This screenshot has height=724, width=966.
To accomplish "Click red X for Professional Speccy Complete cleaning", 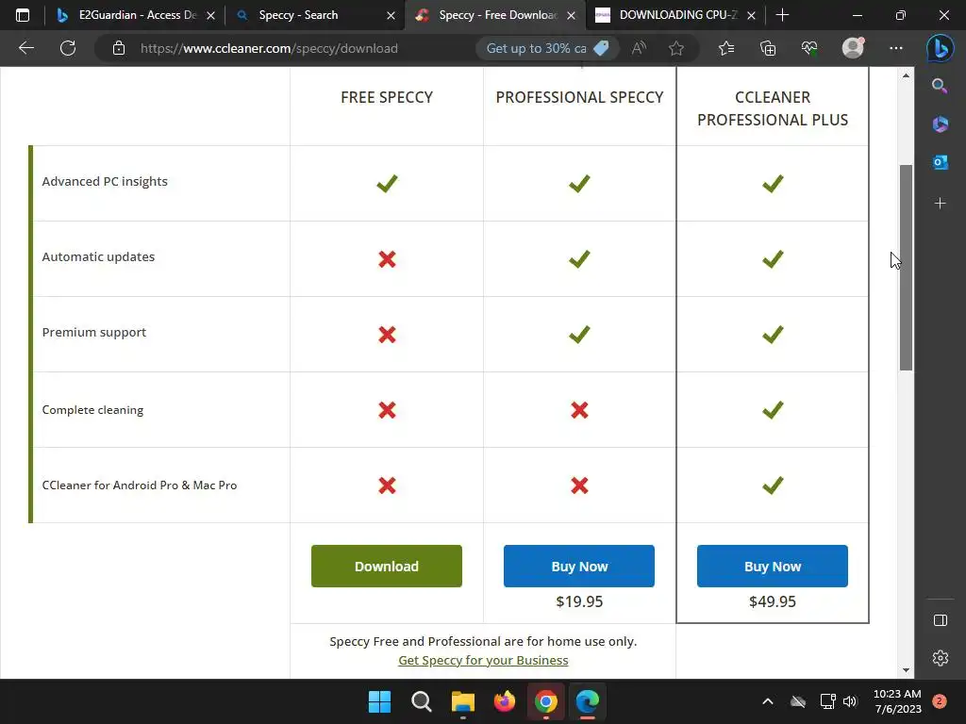I will [x=580, y=410].
